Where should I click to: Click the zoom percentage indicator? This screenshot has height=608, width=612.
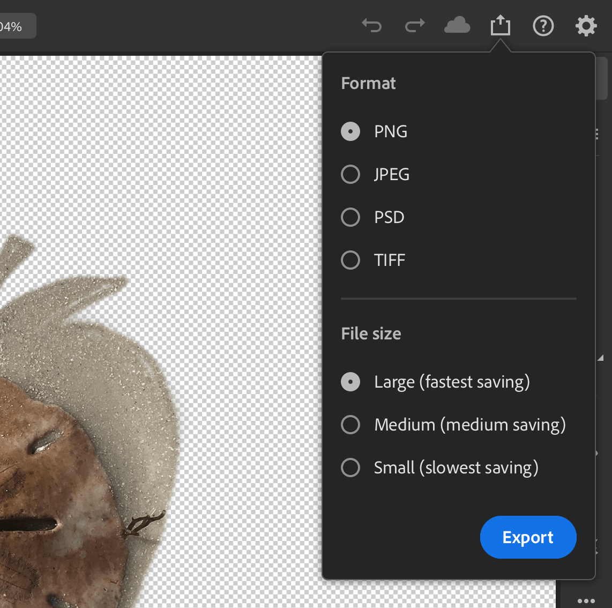pos(16,25)
